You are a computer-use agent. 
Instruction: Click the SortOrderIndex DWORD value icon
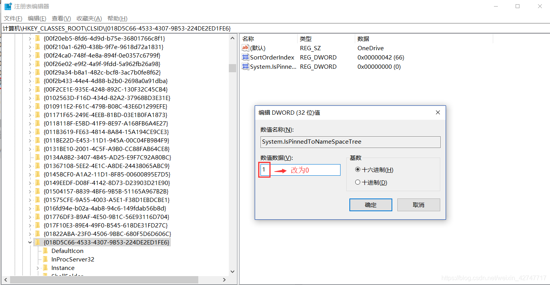(245, 57)
